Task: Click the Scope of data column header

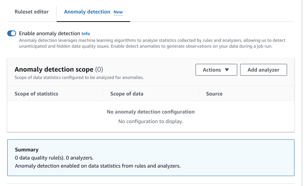Action: (127, 94)
